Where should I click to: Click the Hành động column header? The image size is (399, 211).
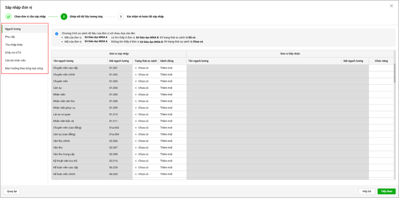172,61
